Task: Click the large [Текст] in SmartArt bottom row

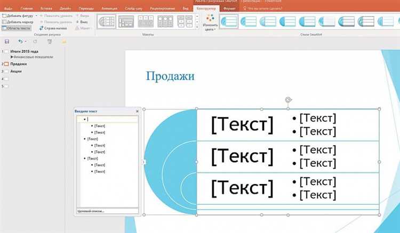Action: 242,188
